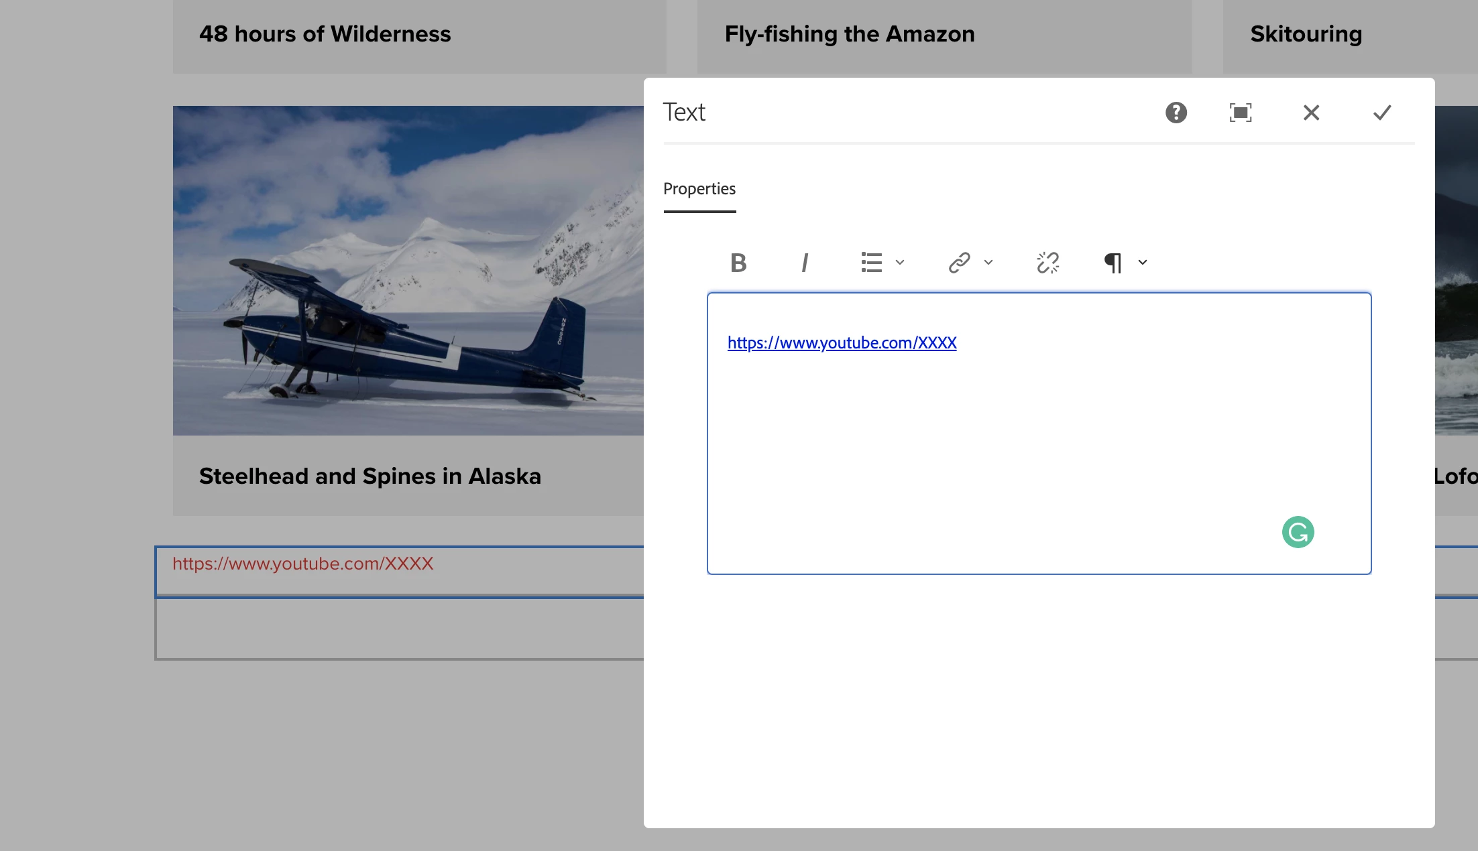Open the help question mark icon
This screenshot has width=1478, height=851.
[x=1176, y=113]
